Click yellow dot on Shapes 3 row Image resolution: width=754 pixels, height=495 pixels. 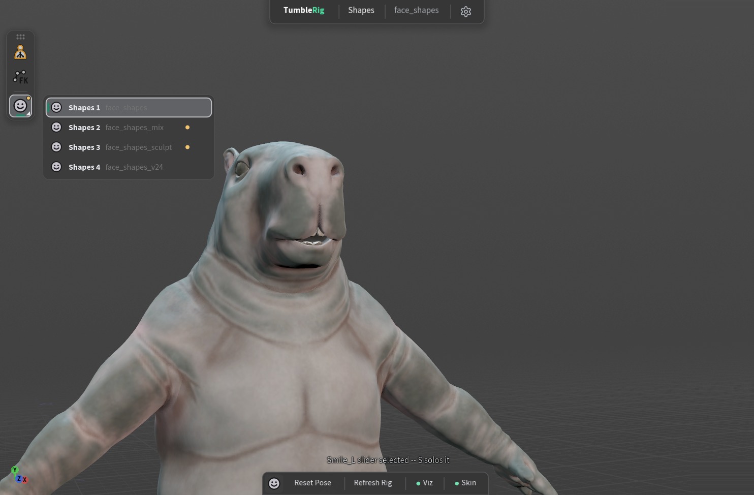[187, 147]
